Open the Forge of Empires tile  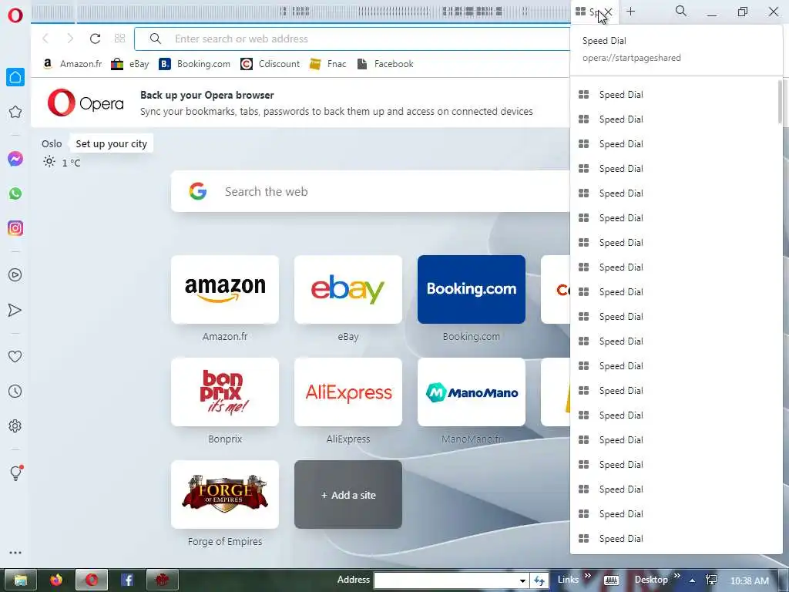[x=225, y=494]
